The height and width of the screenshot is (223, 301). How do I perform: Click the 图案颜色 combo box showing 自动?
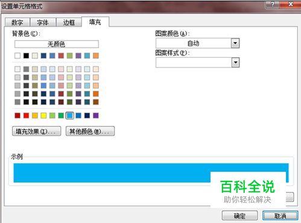click(197, 43)
